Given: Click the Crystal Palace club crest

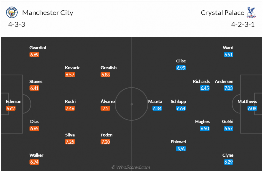Looking at the screenshot, I should click(x=251, y=13).
